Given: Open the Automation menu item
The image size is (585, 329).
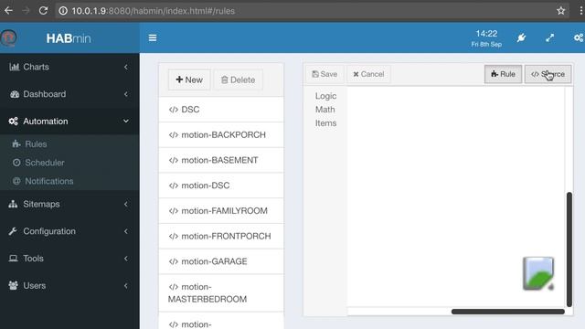Looking at the screenshot, I should coord(69,122).
